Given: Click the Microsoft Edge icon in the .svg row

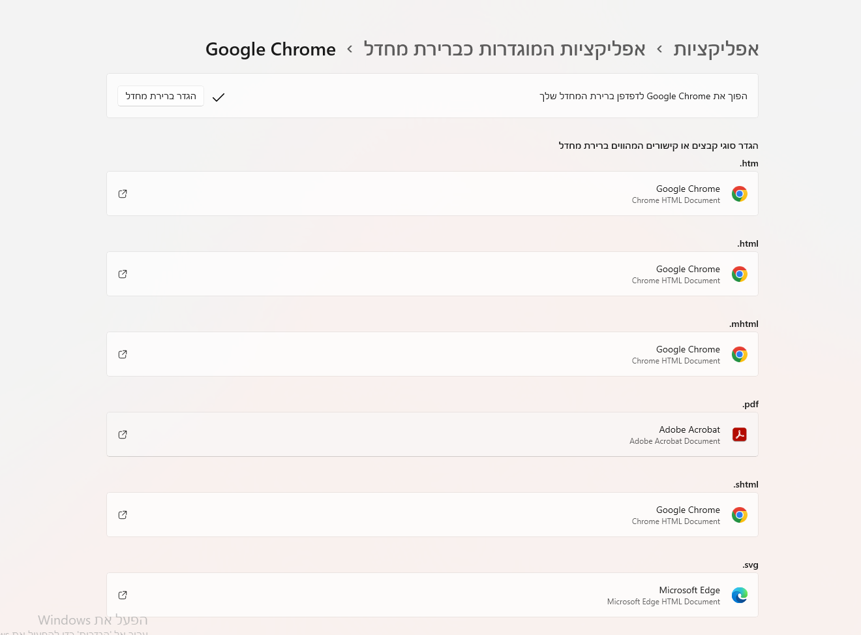Looking at the screenshot, I should click(x=739, y=595).
